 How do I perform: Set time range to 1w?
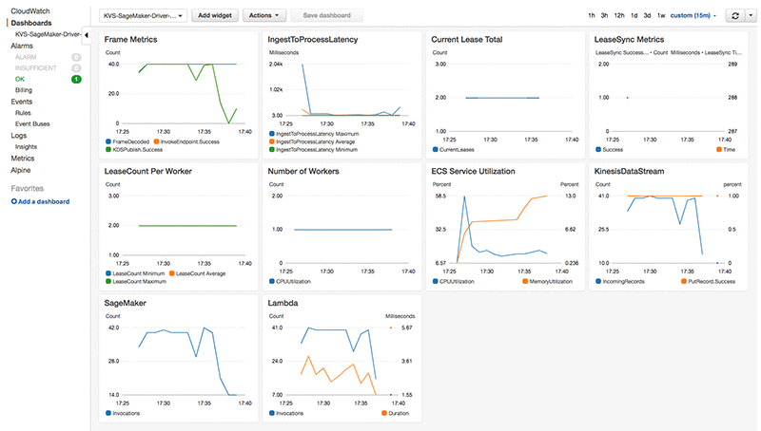click(x=661, y=15)
